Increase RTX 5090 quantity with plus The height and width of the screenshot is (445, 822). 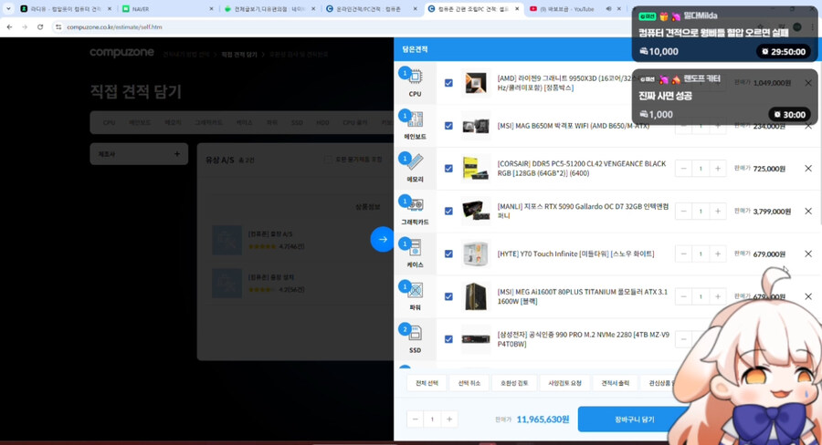[718, 211]
